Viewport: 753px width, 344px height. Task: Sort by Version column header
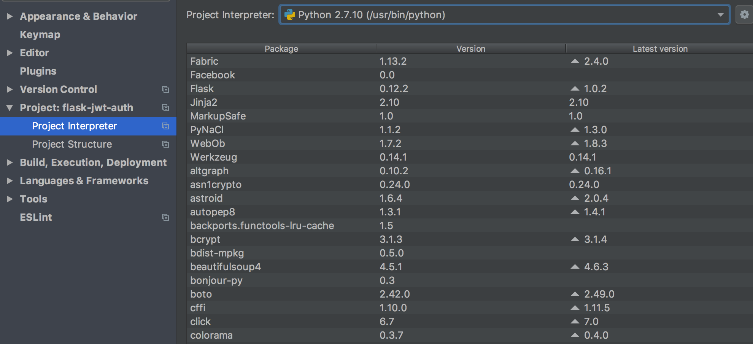coord(471,49)
